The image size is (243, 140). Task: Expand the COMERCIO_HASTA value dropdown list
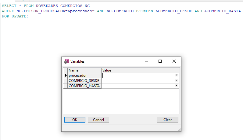click(177, 86)
